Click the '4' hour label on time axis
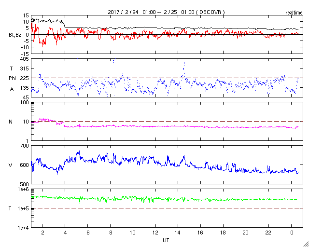This screenshot has height=247, width=309. [x=65, y=233]
